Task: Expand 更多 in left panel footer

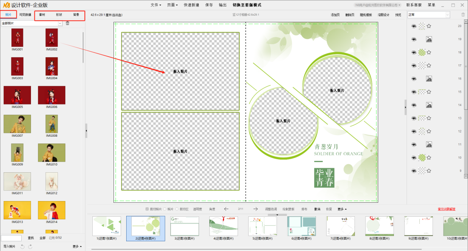Action: 77,246
